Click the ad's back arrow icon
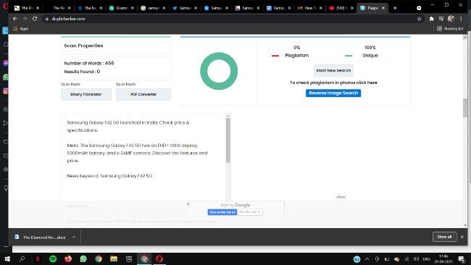471x265 pixels. [x=188, y=204]
